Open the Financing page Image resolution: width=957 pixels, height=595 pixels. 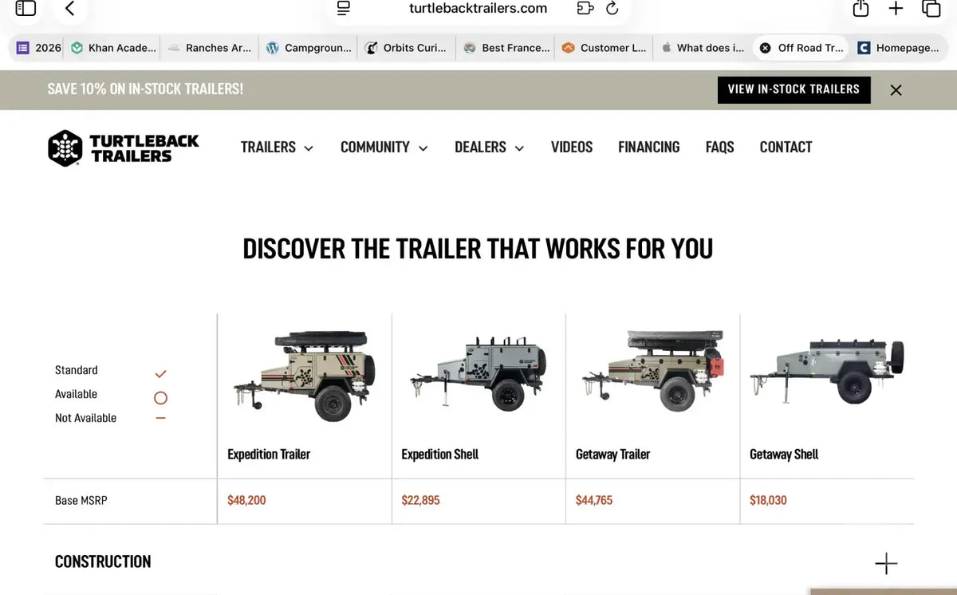(x=649, y=148)
